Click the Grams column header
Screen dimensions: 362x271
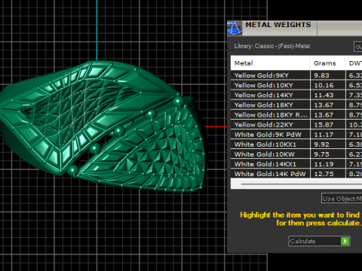pyautogui.click(x=327, y=63)
